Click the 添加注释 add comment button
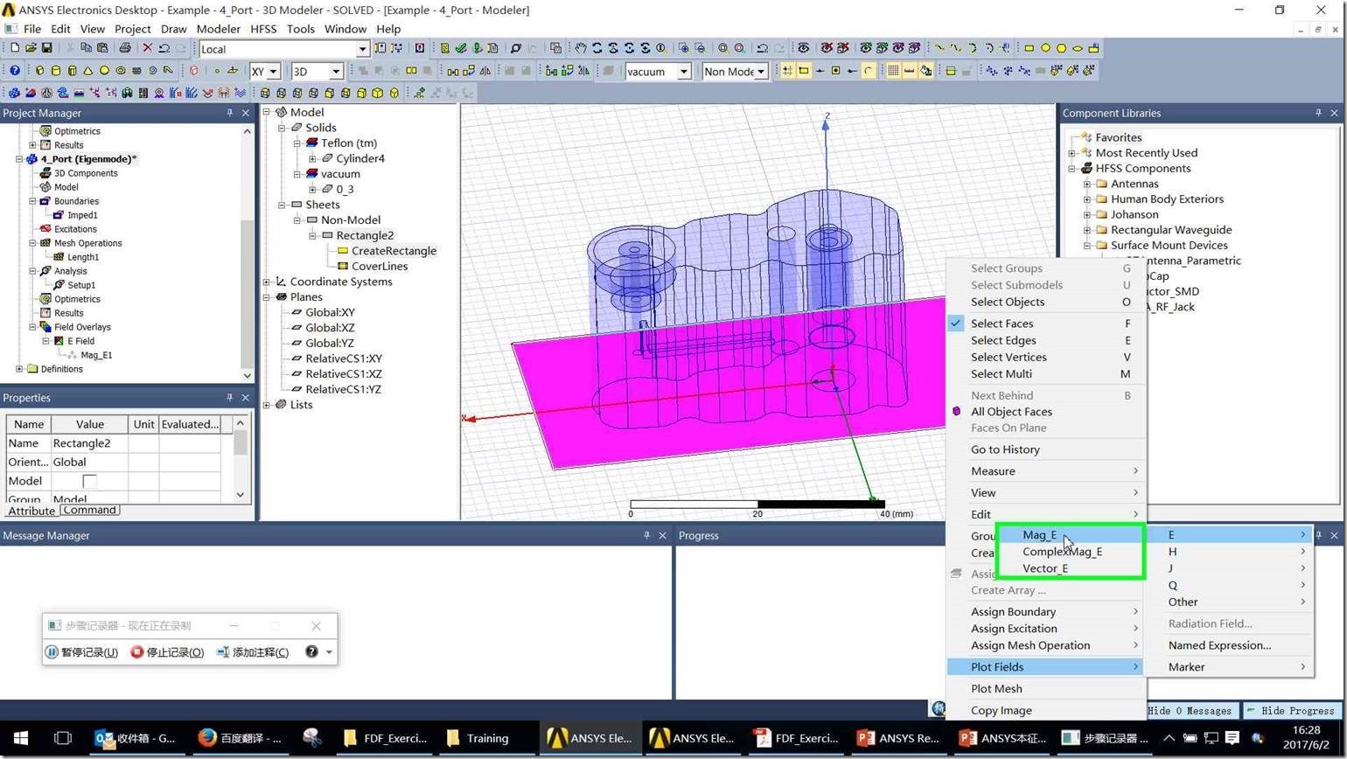 [252, 652]
